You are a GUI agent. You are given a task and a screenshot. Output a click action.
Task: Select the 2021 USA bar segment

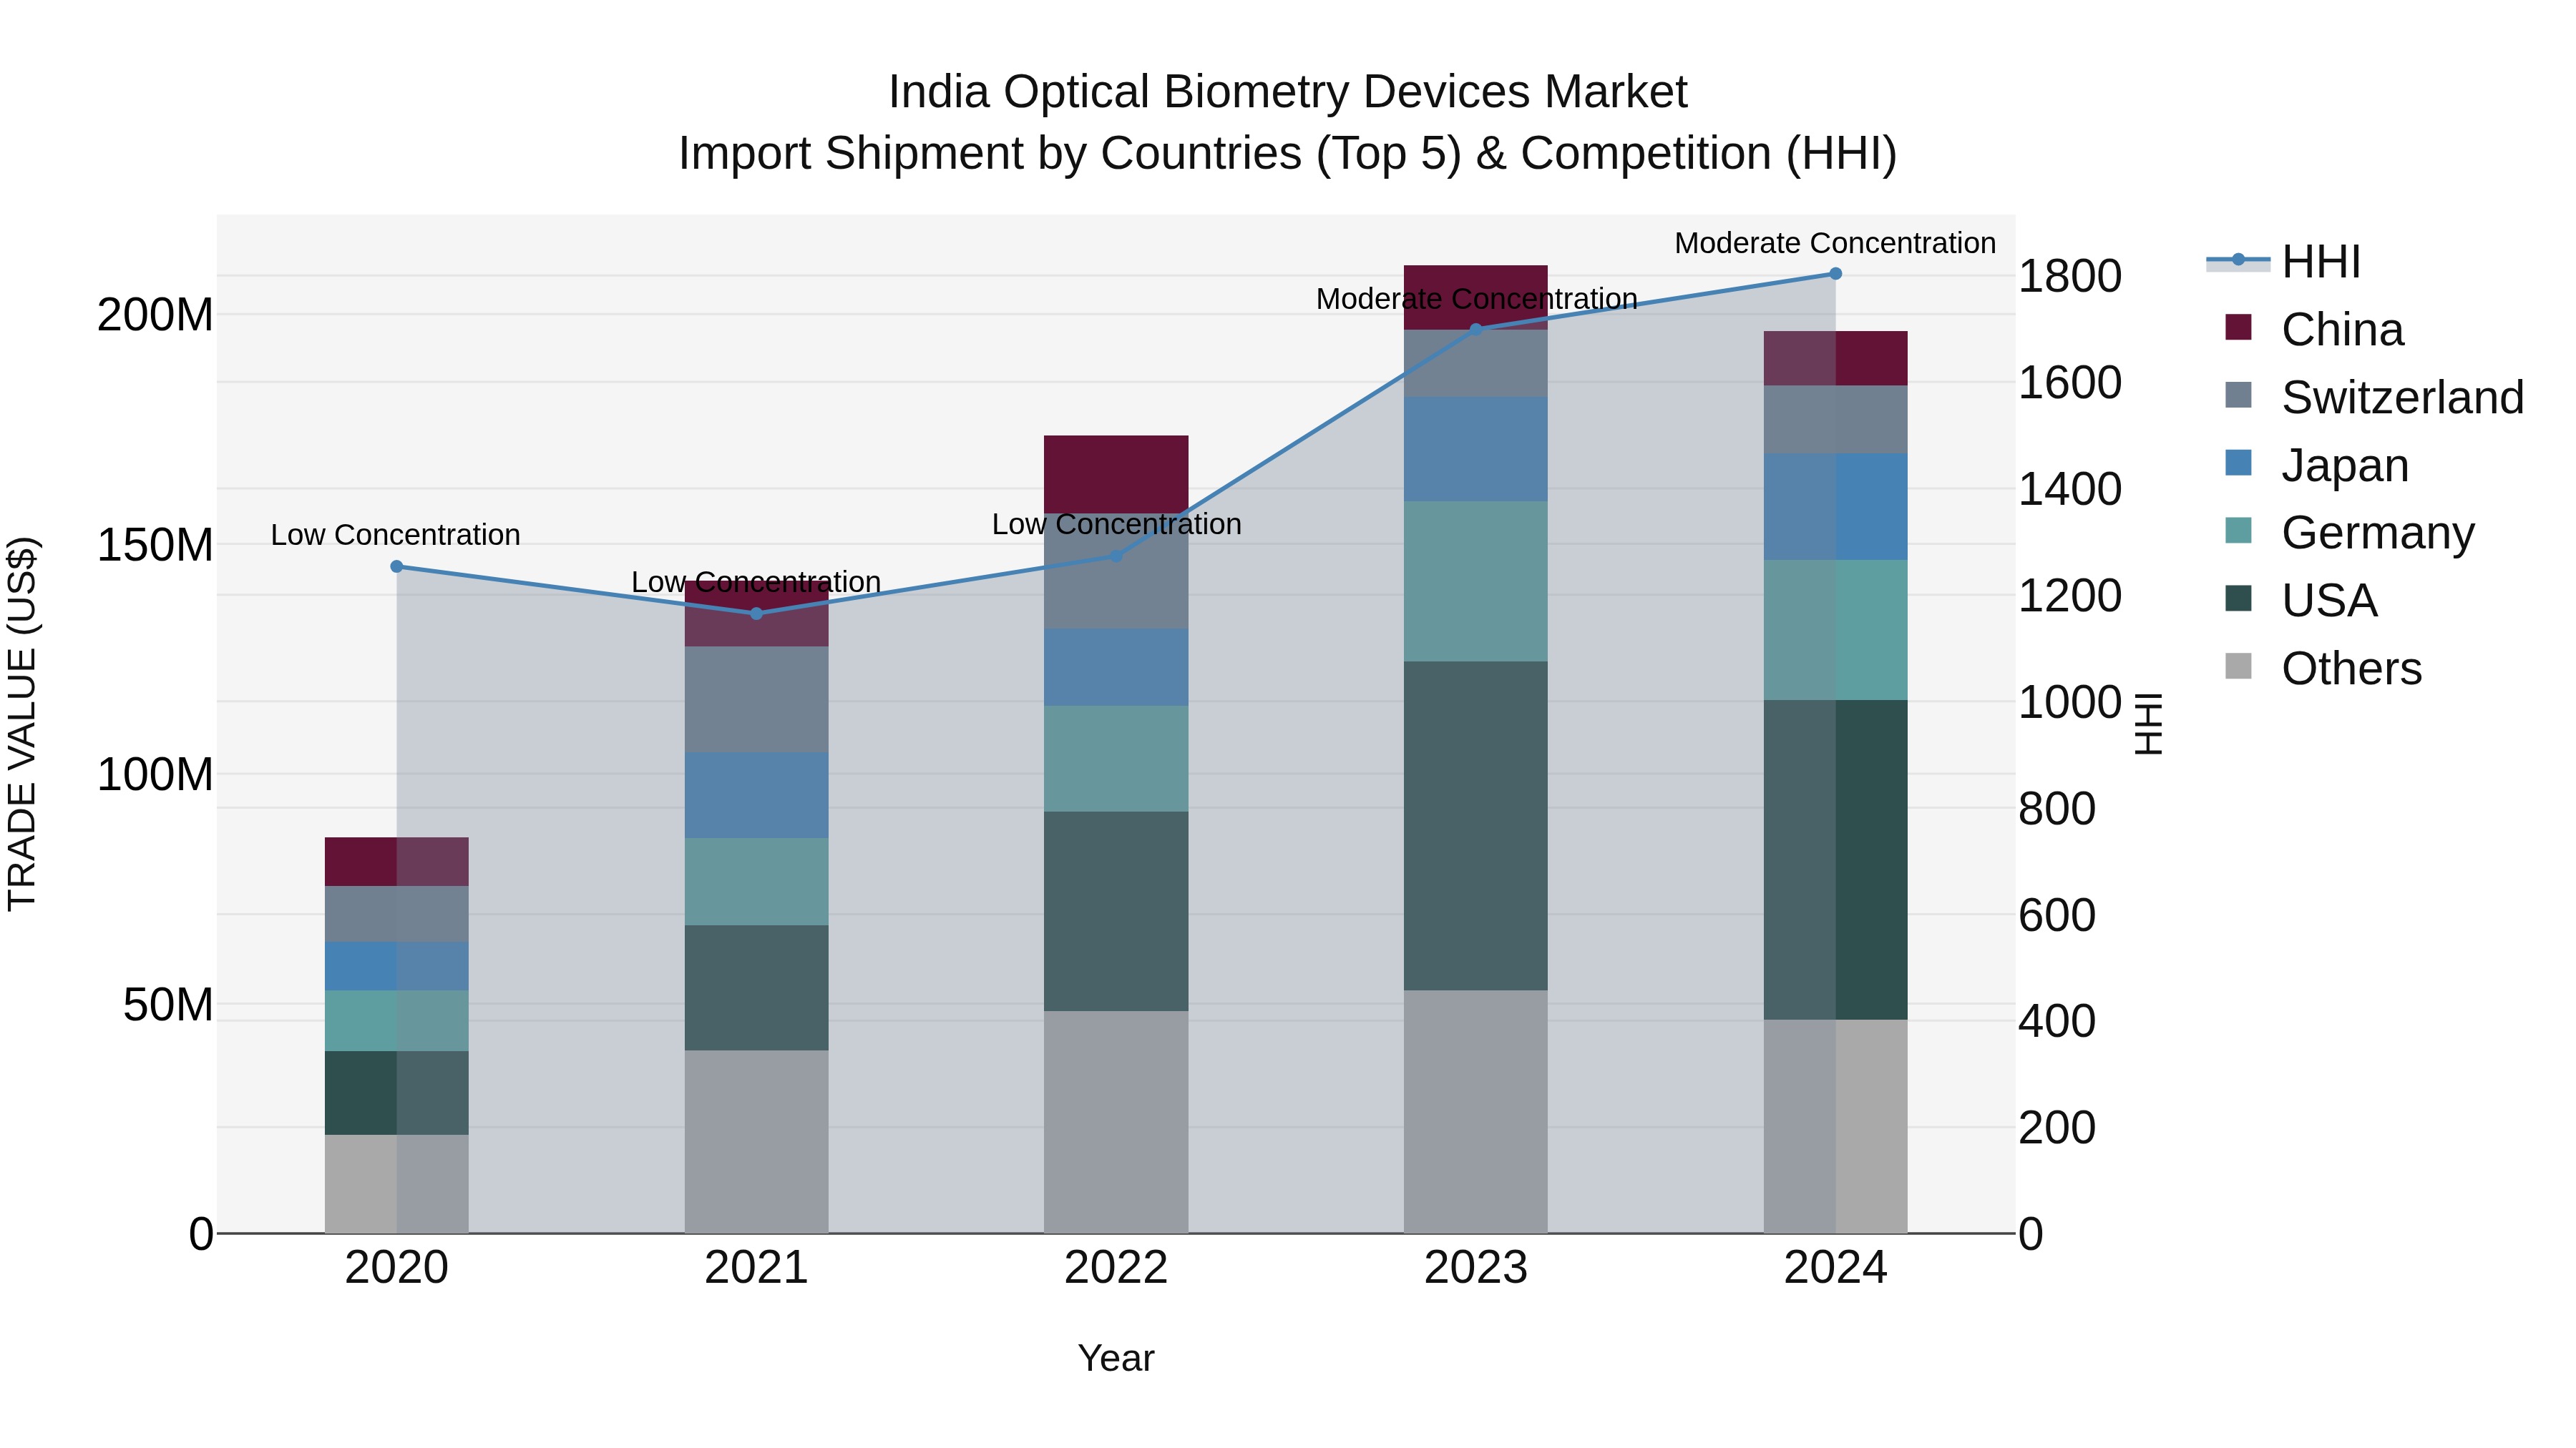click(x=756, y=988)
